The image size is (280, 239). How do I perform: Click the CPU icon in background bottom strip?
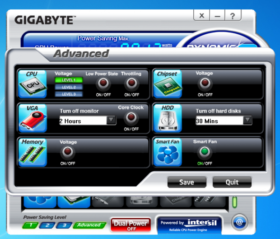[74, 202]
